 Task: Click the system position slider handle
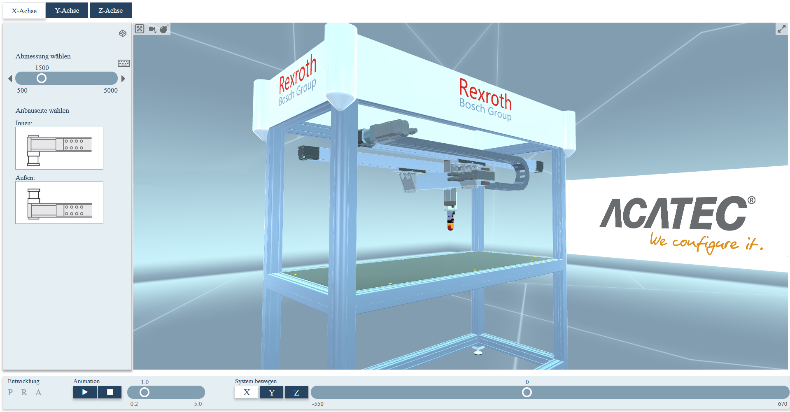point(527,392)
